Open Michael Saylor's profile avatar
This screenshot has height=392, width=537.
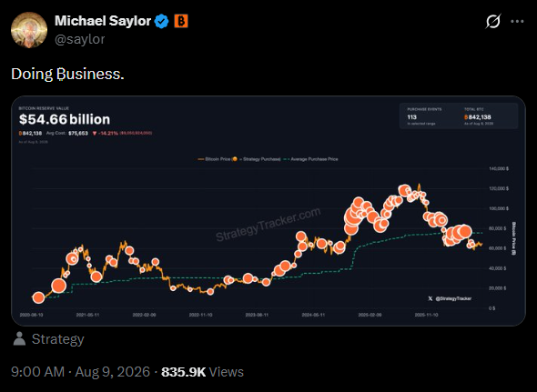pyautogui.click(x=29, y=30)
